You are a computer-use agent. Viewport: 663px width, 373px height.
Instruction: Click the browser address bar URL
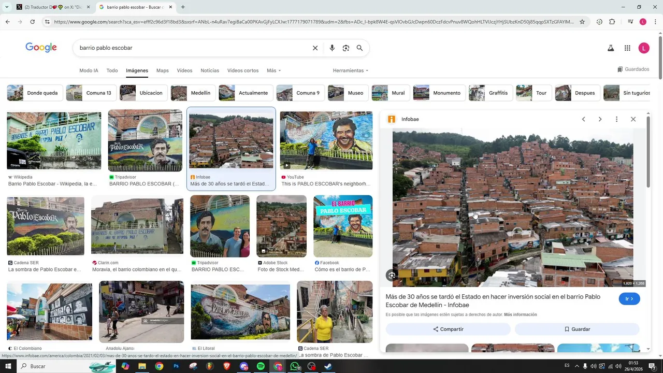tap(313, 22)
